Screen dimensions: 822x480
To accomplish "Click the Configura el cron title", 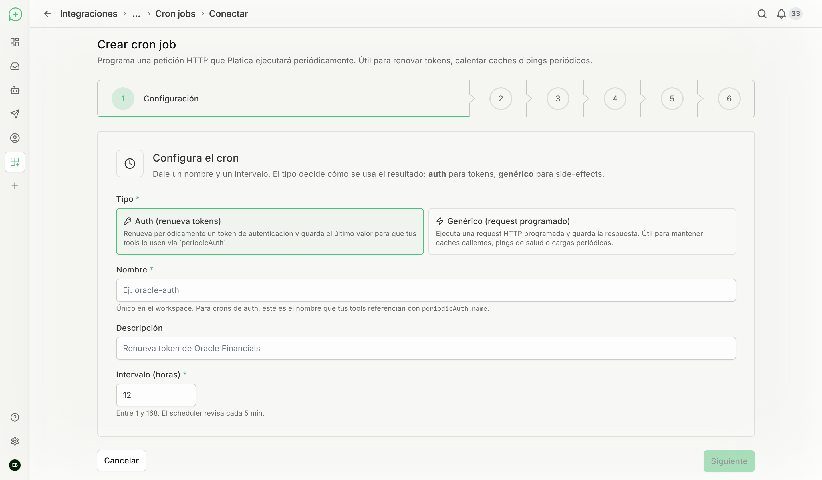I will tap(196, 158).
